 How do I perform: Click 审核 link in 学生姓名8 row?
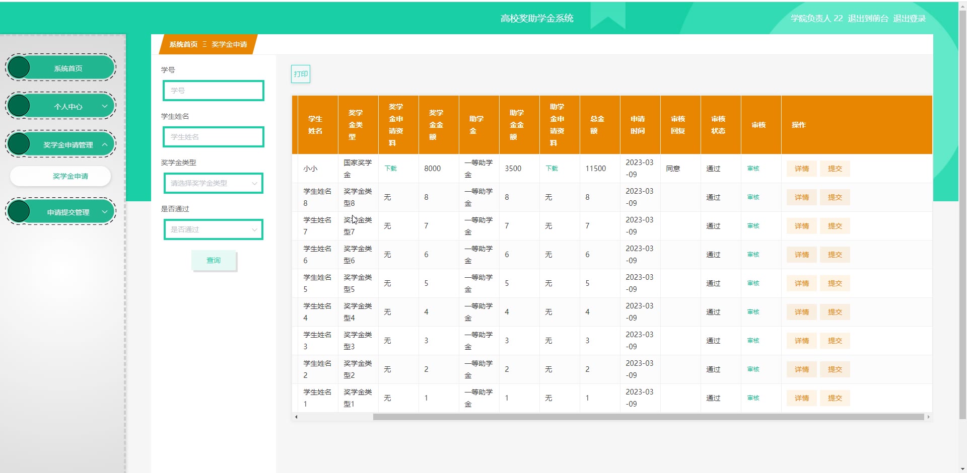pyautogui.click(x=753, y=197)
